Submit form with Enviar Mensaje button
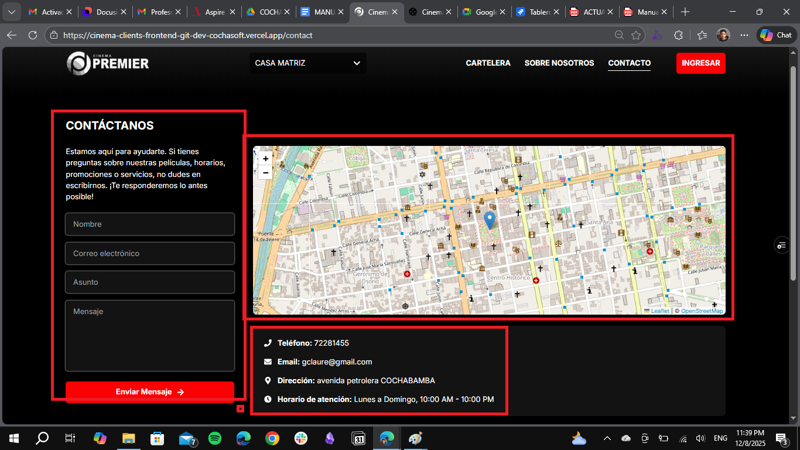This screenshot has height=450, width=800. [150, 392]
